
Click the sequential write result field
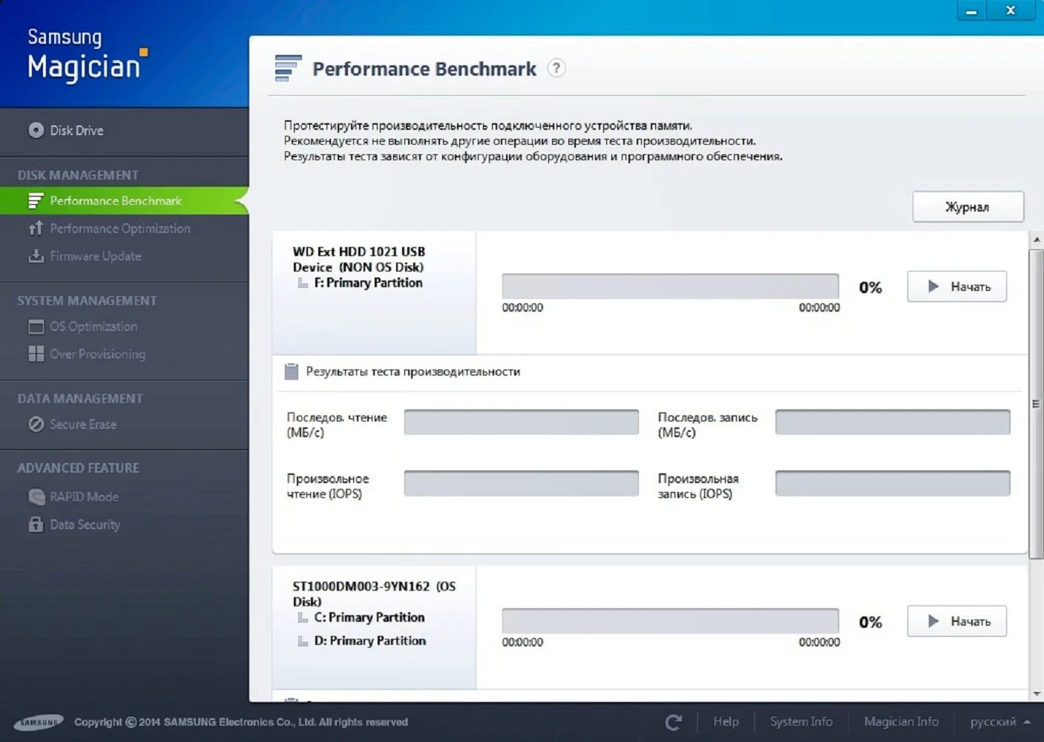[893, 422]
